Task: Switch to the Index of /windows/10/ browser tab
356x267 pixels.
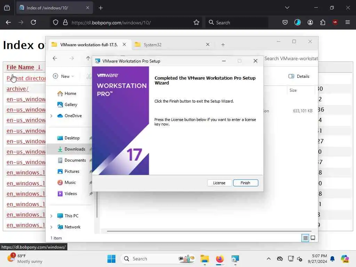Action: click(x=55, y=8)
